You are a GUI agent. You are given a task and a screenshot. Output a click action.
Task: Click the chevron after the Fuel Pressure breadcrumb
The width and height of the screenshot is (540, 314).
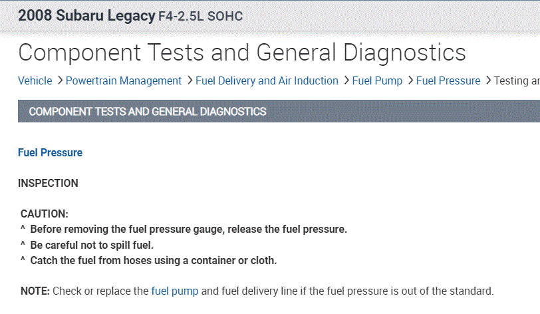(487, 81)
